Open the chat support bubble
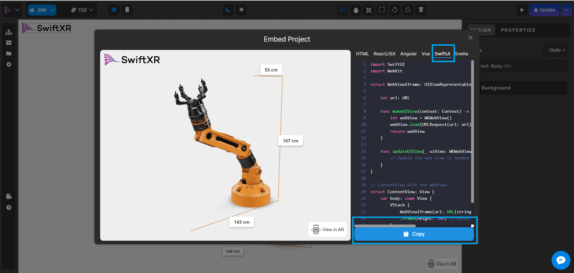The image size is (574, 273). click(x=561, y=260)
